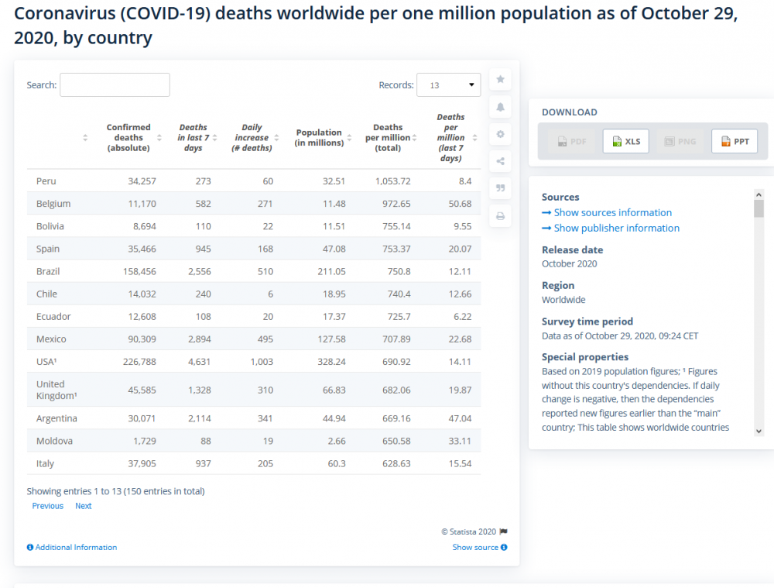Download the XLS file

pos(625,141)
